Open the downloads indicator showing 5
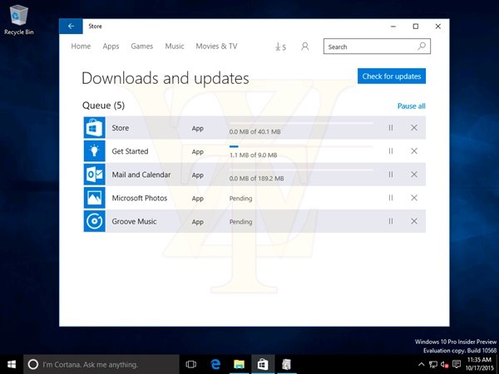Screen dimensions: 499x374 pos(280,47)
